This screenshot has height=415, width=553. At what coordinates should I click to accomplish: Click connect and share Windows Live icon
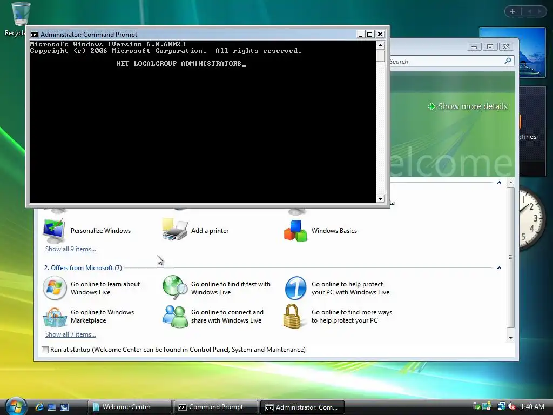coord(175,316)
